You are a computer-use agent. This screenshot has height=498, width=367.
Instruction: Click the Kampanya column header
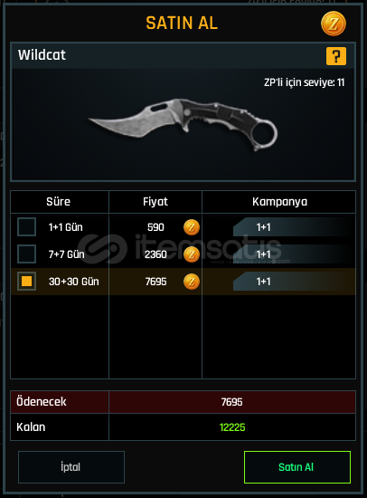(279, 202)
